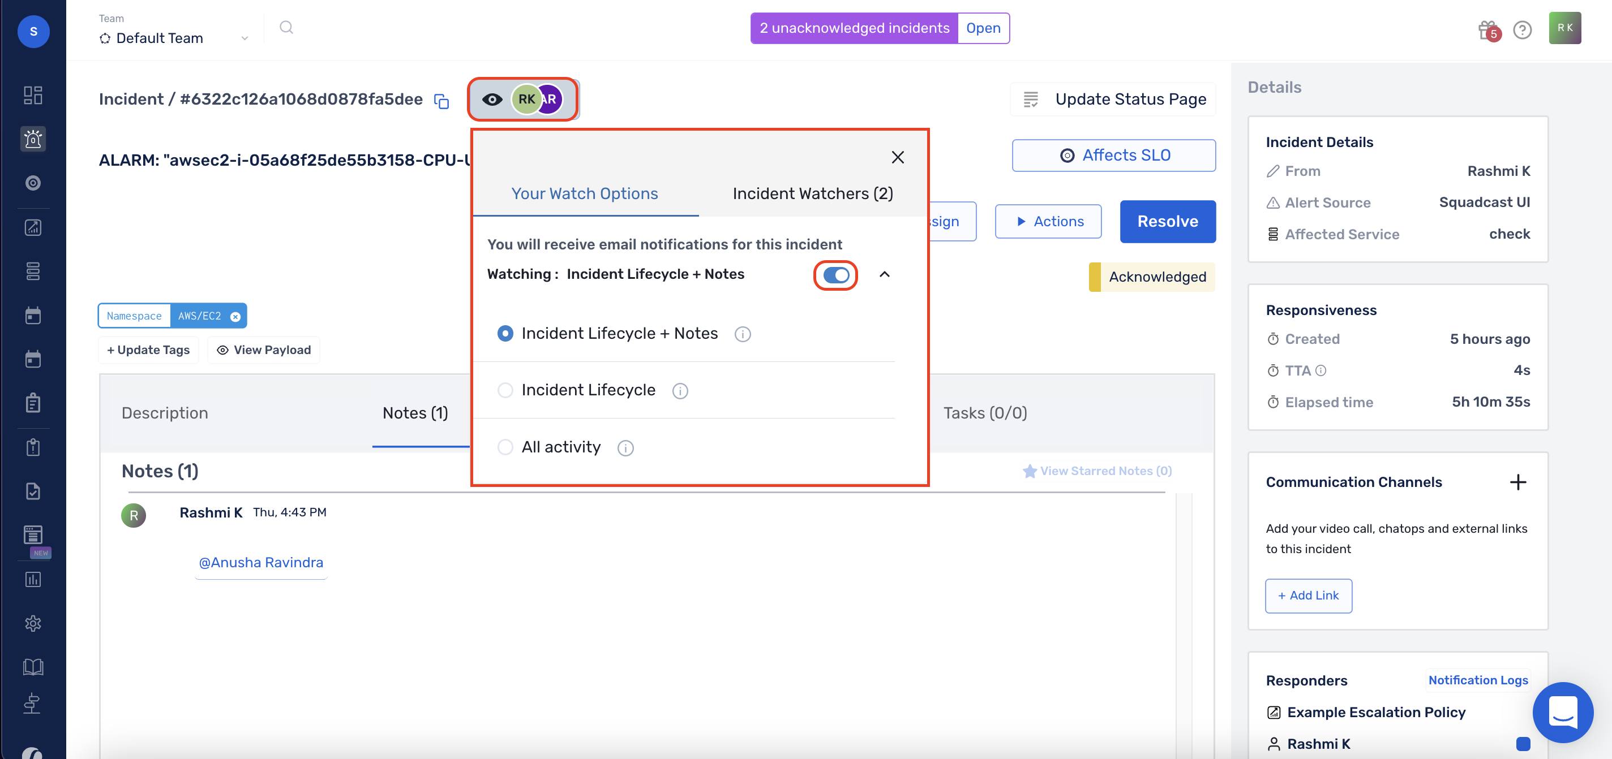Switch to Incident Watchers (2) tab
Viewport: 1612px width, 759px height.
tap(812, 194)
